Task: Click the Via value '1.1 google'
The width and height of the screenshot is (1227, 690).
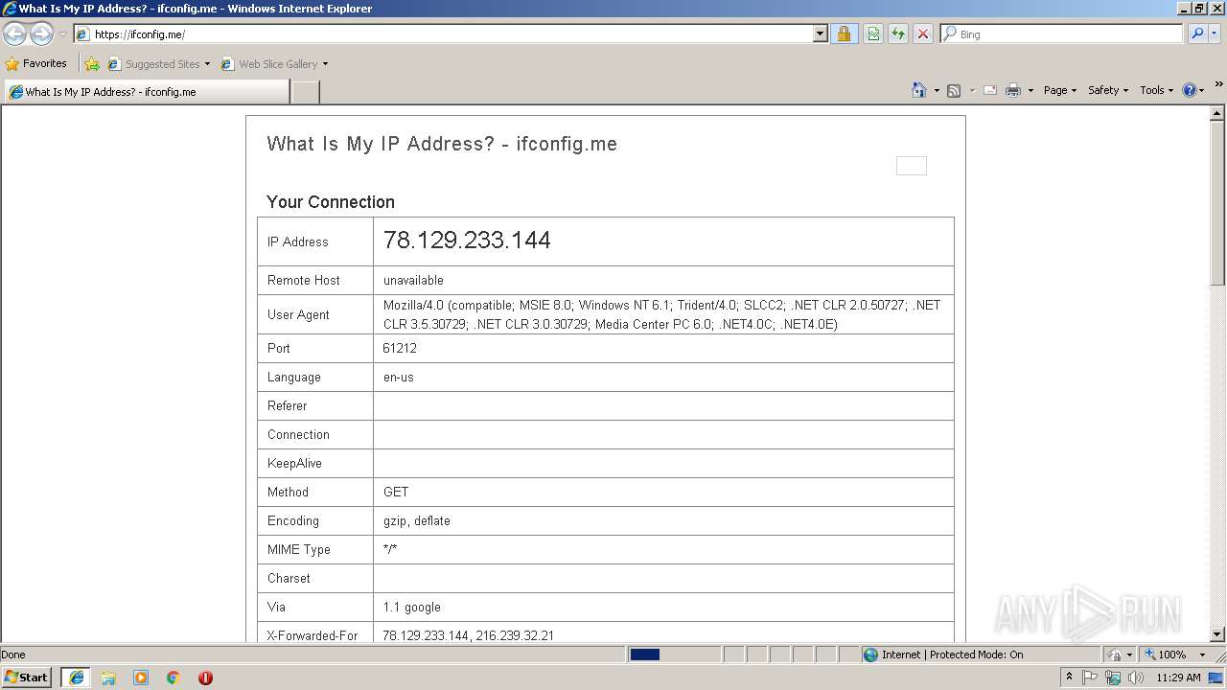Action: click(x=412, y=607)
